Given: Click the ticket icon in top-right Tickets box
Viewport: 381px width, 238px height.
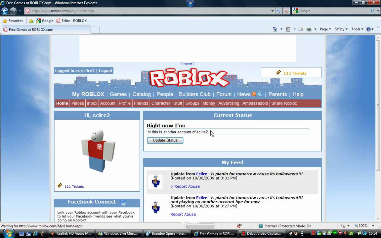Looking at the screenshot, I should [x=278, y=72].
